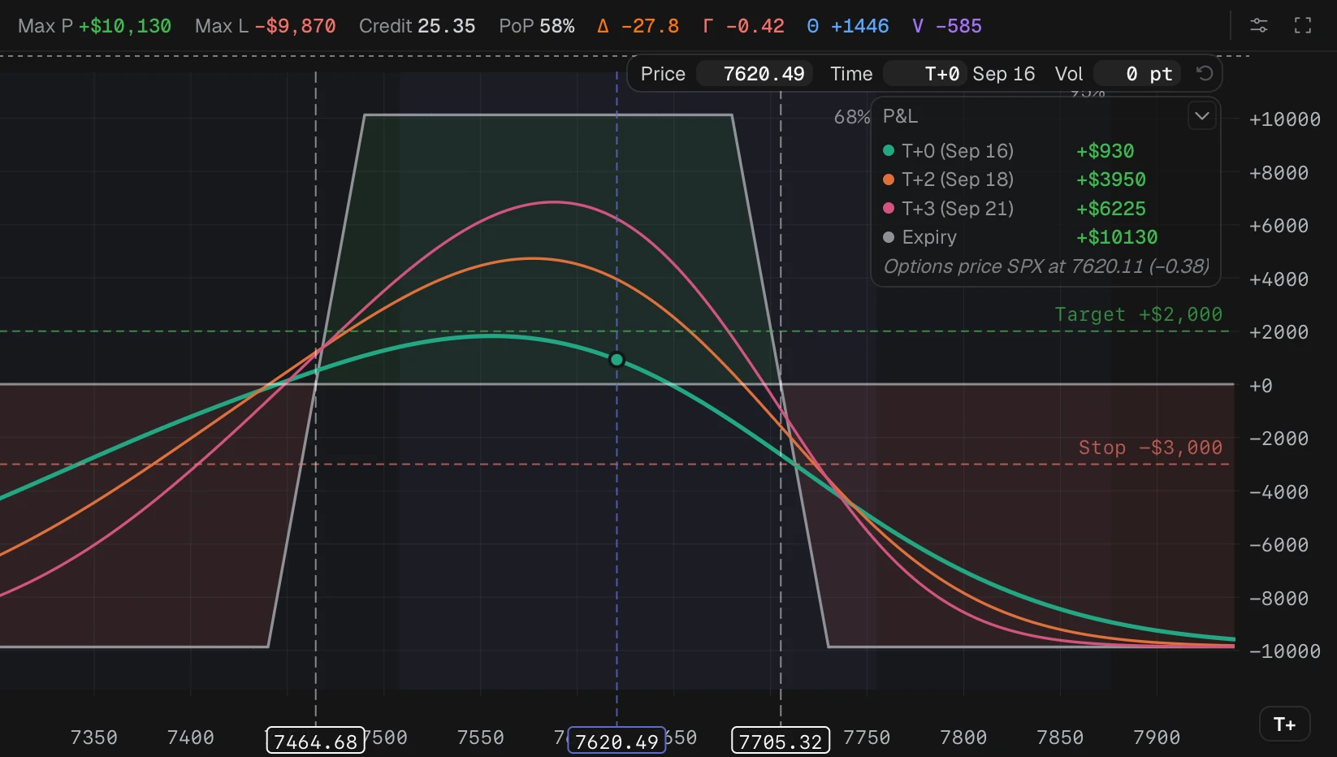Toggle Expiry curve in legend
The width and height of the screenshot is (1337, 757).
point(920,237)
